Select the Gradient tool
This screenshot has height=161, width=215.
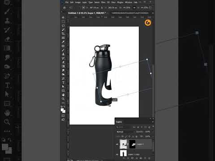tap(63, 66)
